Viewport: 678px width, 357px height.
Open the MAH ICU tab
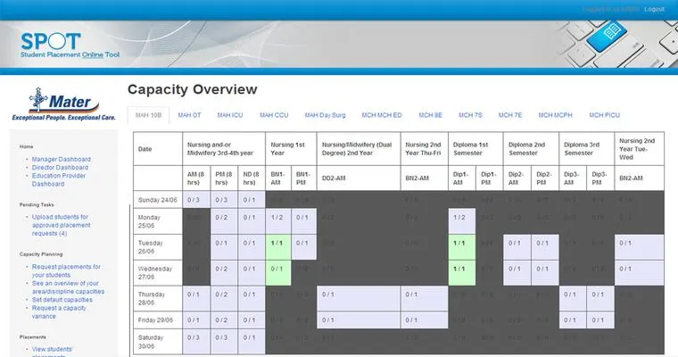coord(230,115)
